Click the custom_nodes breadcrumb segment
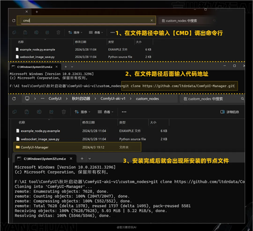This screenshot has width=253, height=231. [x=147, y=99]
